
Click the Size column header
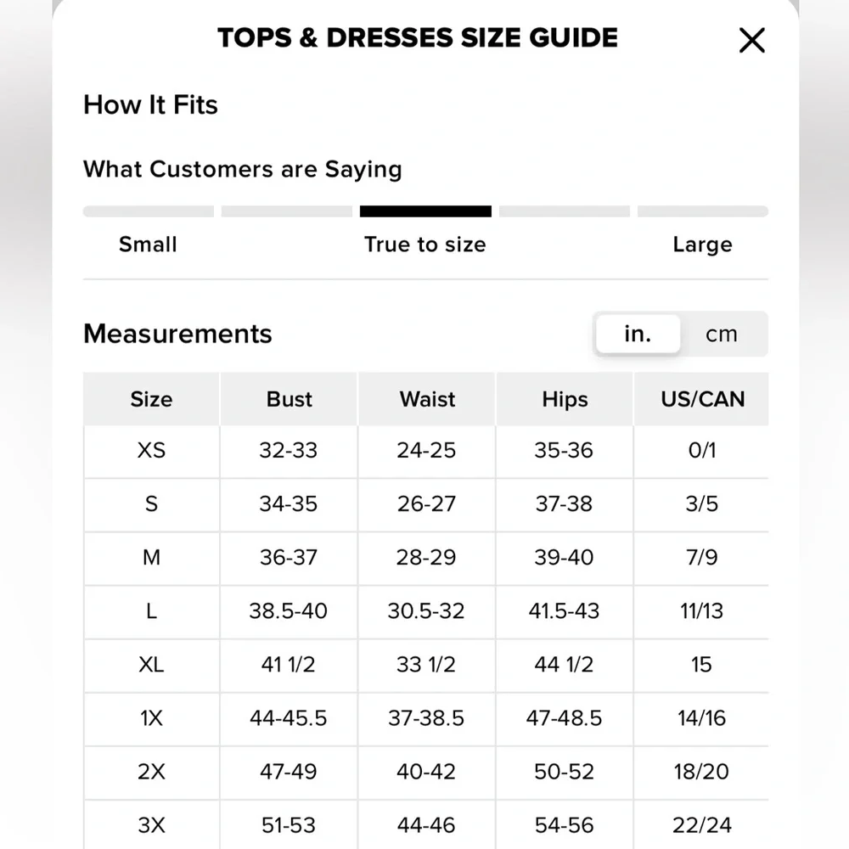151,399
